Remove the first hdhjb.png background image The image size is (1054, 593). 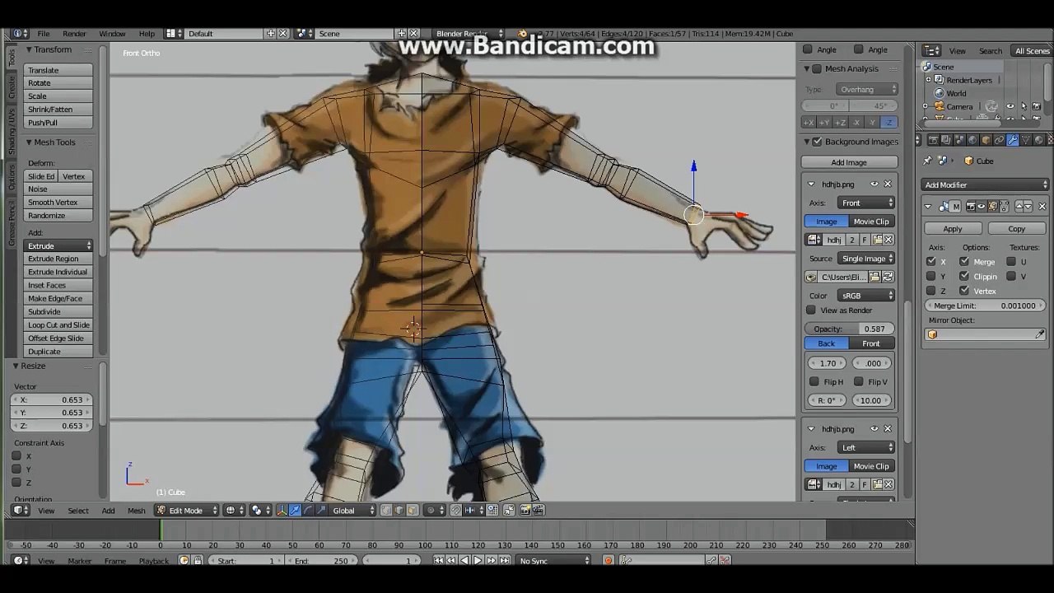[x=888, y=184]
